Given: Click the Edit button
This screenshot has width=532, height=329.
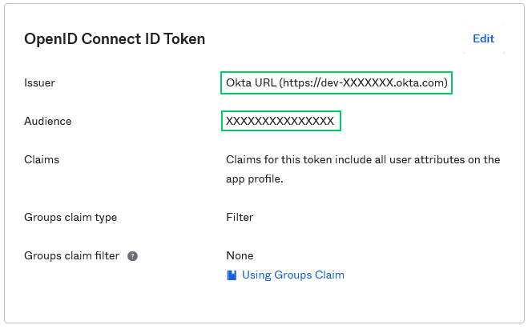Looking at the screenshot, I should pos(483,38).
